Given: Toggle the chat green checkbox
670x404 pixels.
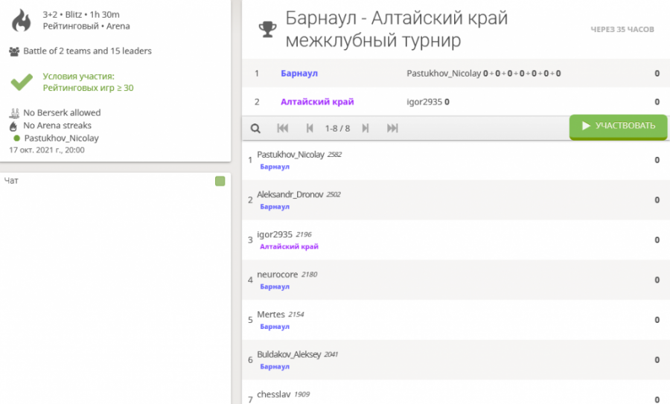Looking at the screenshot, I should (220, 181).
